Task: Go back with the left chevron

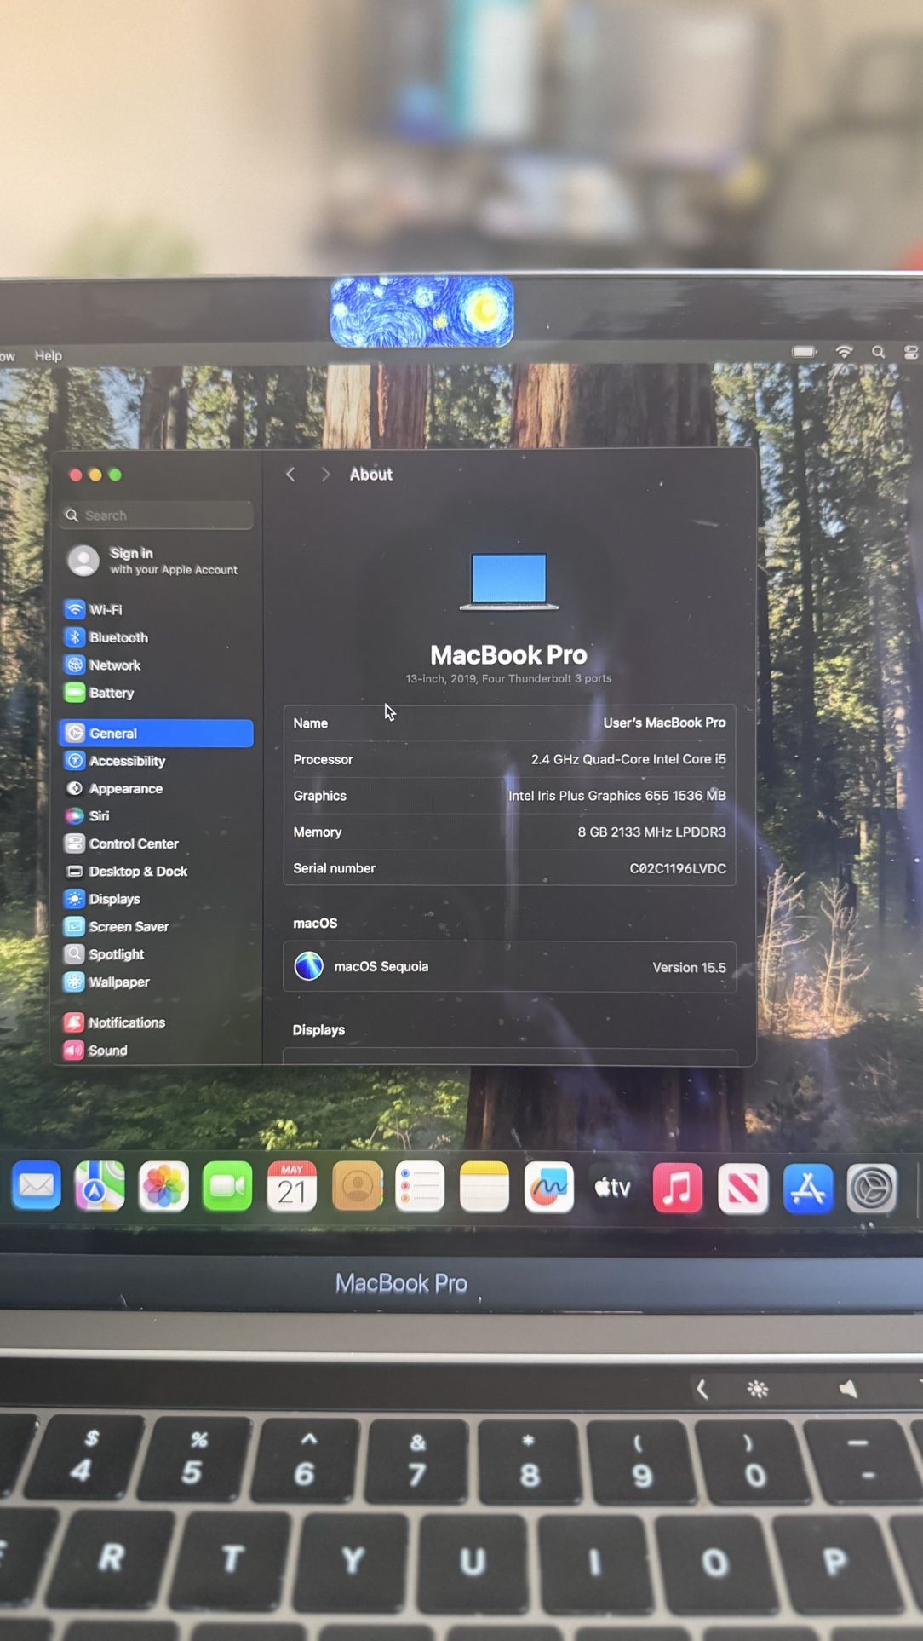Action: (290, 474)
